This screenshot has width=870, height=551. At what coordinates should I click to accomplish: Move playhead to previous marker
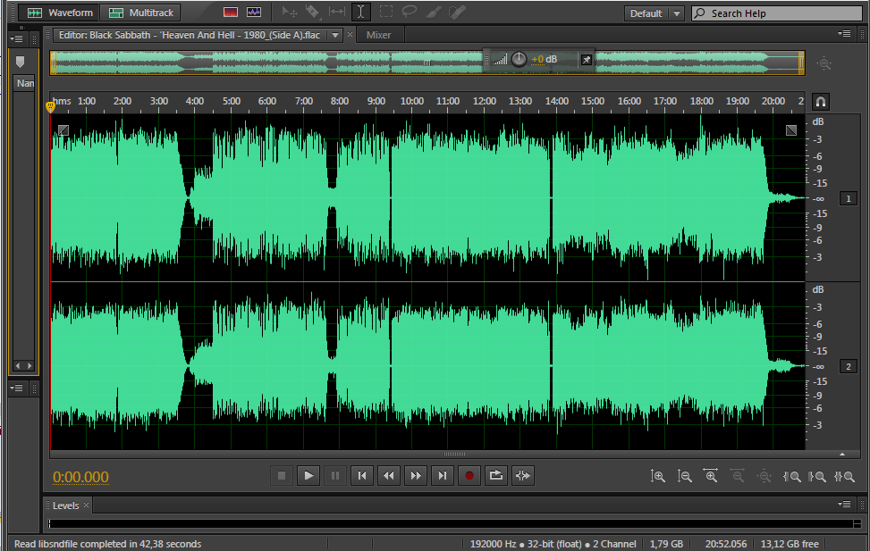pyautogui.click(x=362, y=476)
